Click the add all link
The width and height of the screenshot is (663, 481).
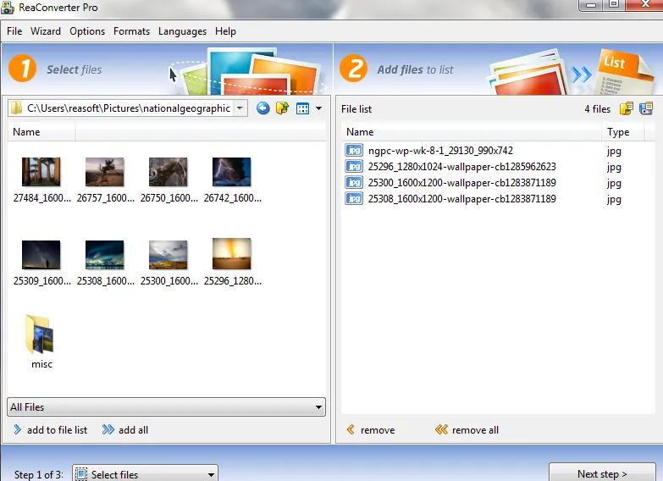[x=133, y=430]
